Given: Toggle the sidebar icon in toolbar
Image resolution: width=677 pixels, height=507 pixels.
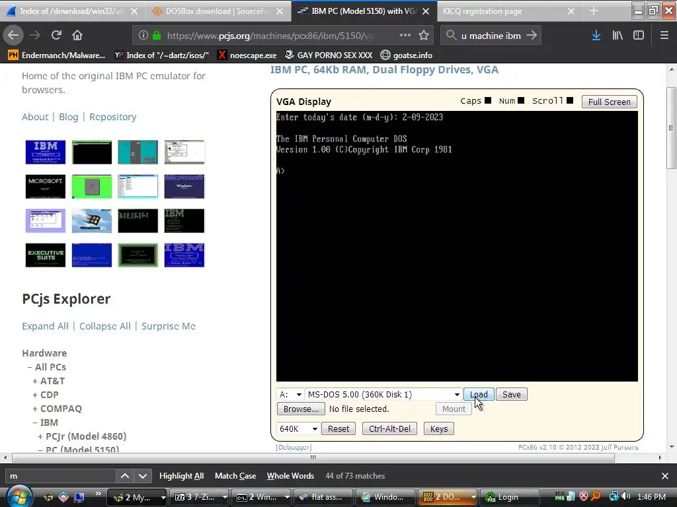Looking at the screenshot, I should [639, 36].
